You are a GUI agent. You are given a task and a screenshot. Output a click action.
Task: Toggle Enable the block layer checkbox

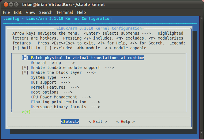click(x=25, y=73)
